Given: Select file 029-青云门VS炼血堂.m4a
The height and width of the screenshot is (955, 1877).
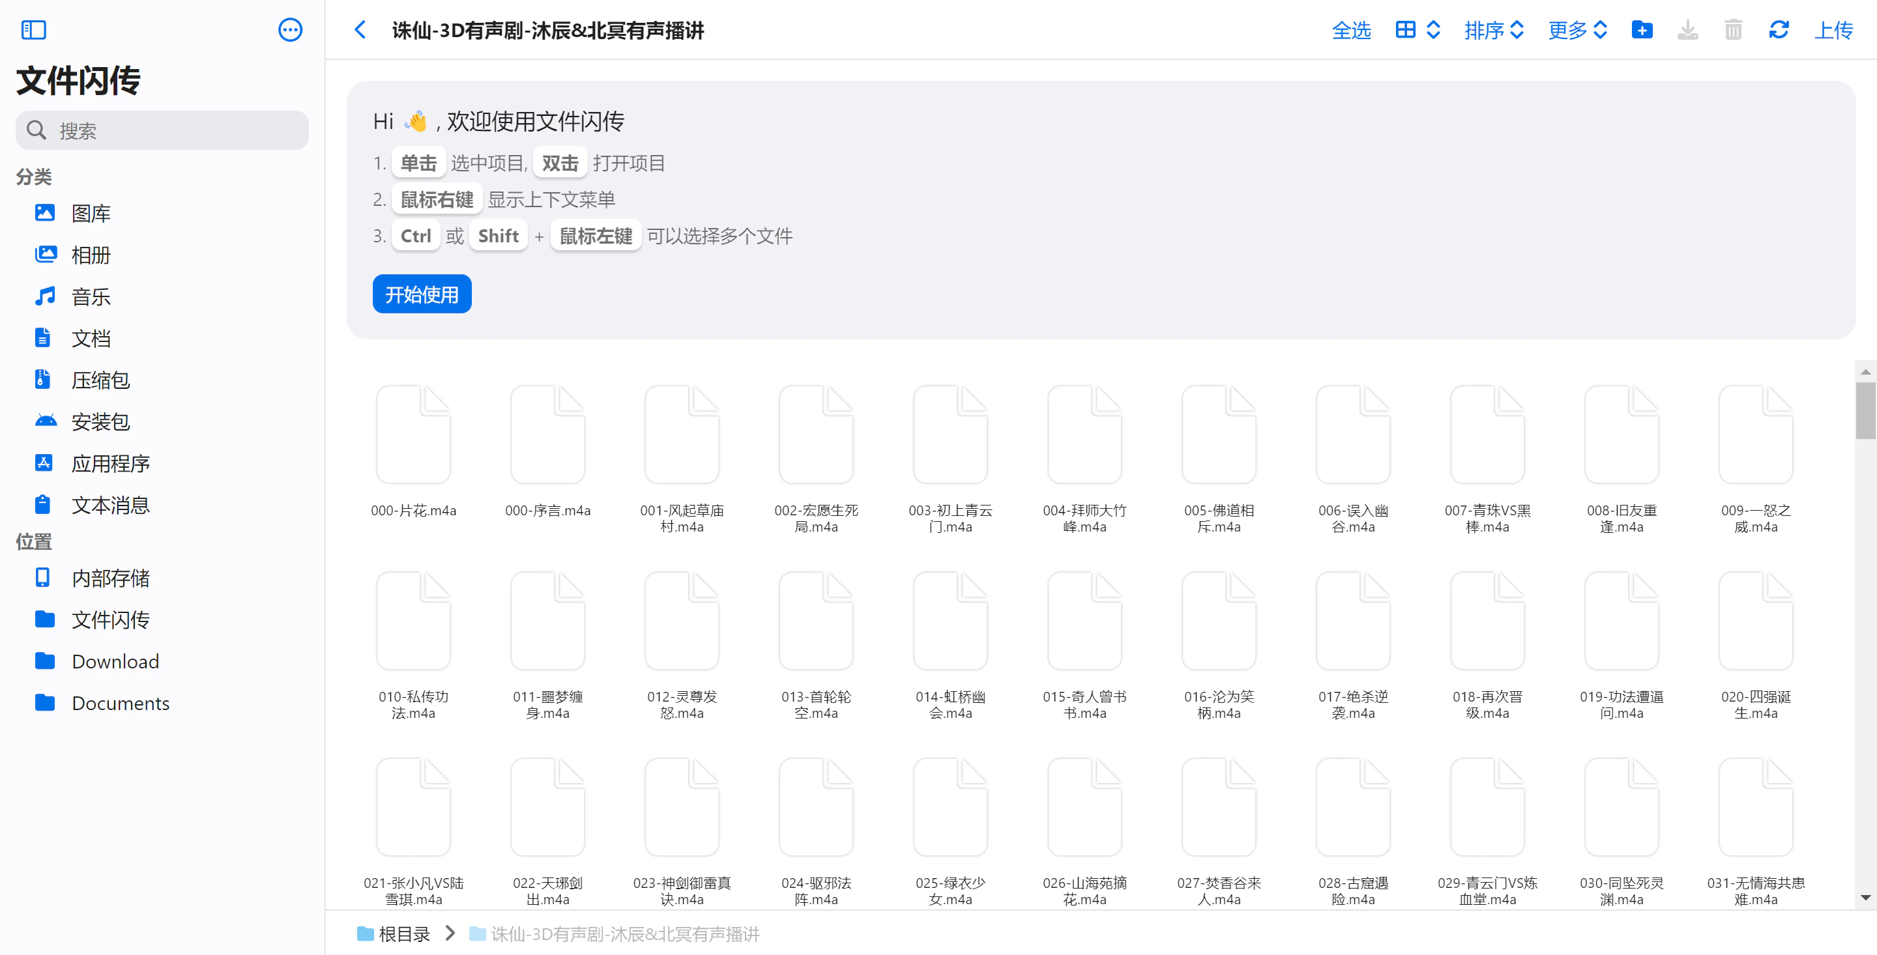Looking at the screenshot, I should [x=1487, y=831].
